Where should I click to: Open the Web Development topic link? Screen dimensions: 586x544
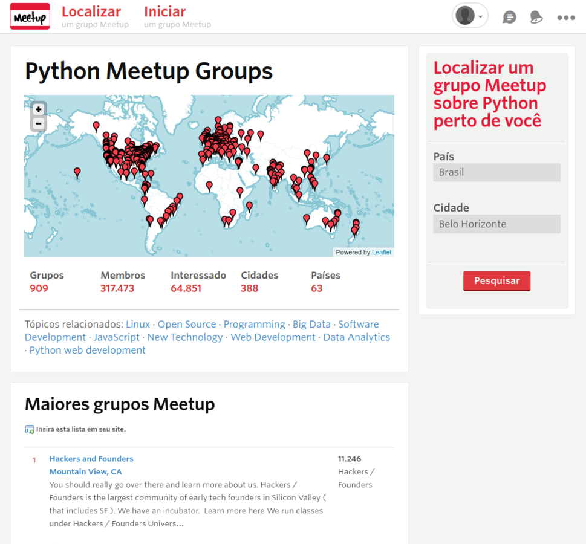tap(273, 337)
